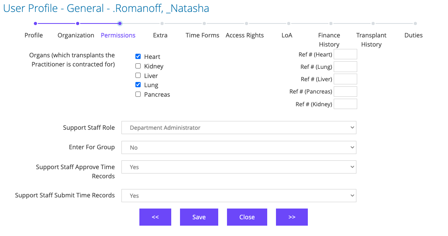
Task: Click the Time Forms progress dot
Action: click(x=204, y=23)
